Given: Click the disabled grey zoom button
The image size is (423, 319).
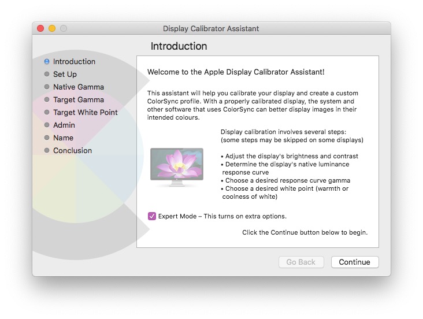Looking at the screenshot, I should point(64,28).
